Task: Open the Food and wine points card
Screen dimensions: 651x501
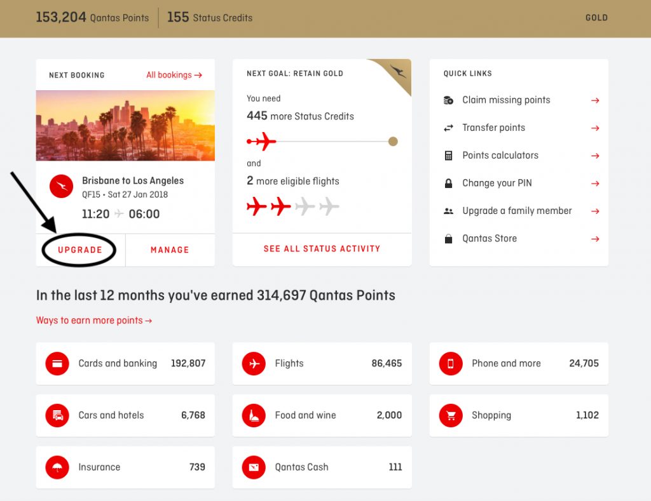Action: tap(322, 415)
